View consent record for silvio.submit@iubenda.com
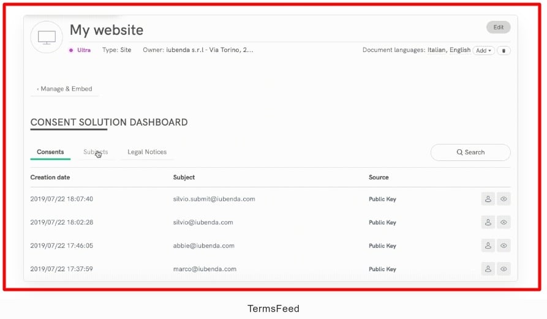The image size is (547, 319). (504, 199)
